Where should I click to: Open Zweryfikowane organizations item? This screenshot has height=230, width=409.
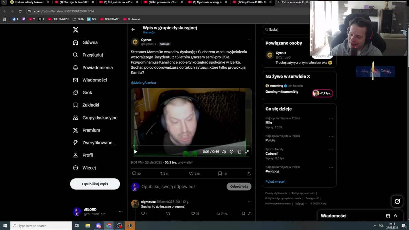(95, 142)
